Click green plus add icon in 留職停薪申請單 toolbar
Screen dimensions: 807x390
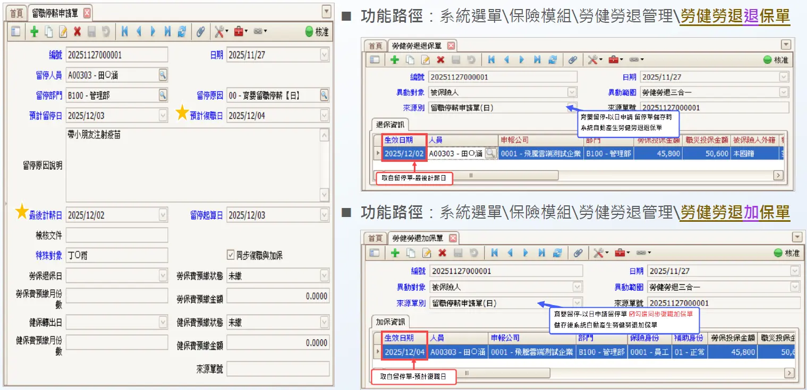(x=35, y=32)
